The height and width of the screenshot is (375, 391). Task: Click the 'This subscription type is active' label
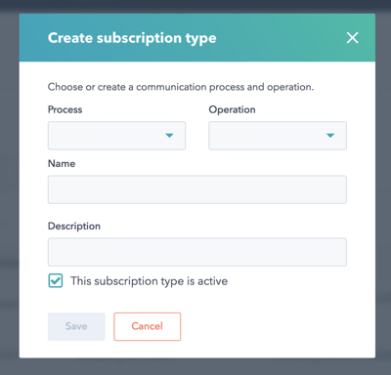[x=150, y=281]
